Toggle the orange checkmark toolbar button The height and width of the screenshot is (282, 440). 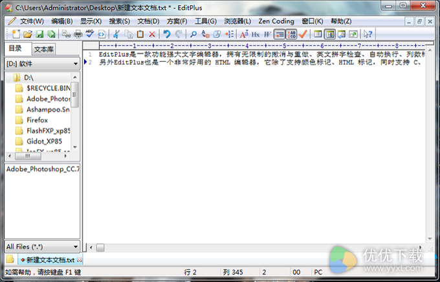[303, 34]
